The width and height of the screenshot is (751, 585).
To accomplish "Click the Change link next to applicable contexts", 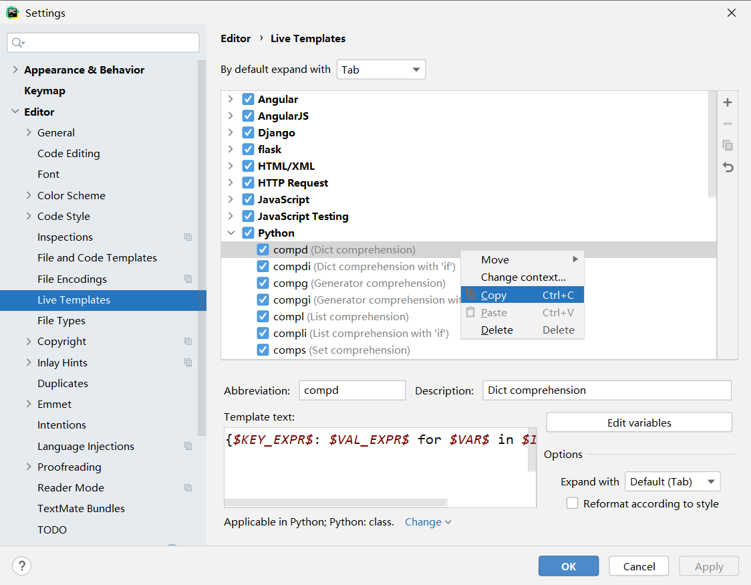I will click(x=424, y=521).
